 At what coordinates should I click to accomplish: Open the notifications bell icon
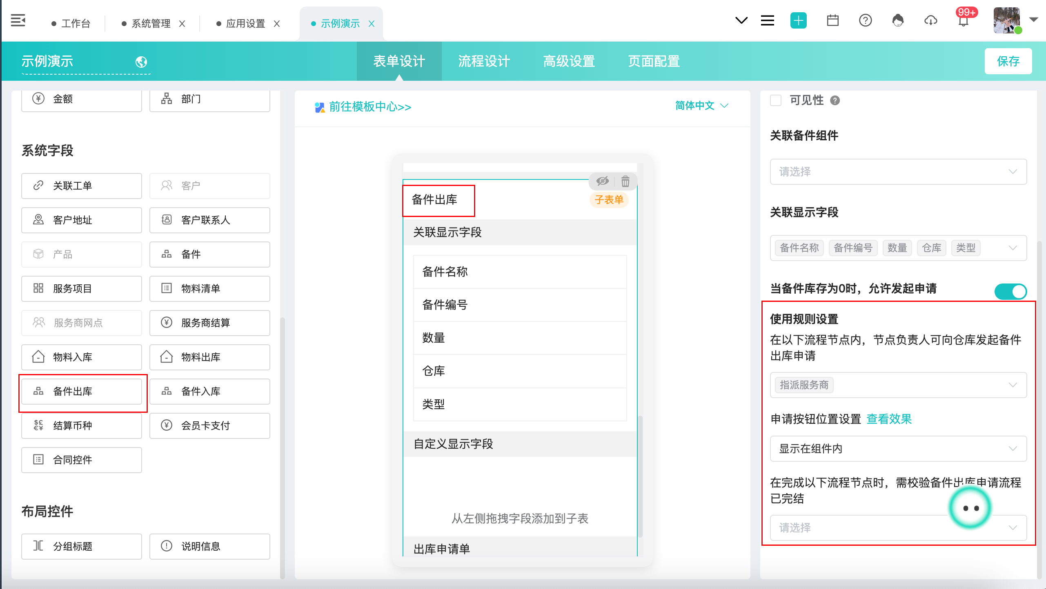pos(963,21)
